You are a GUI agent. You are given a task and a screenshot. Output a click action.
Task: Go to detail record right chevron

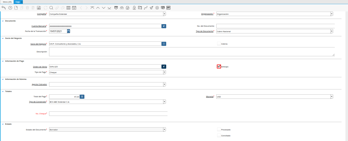[x=86, y=8]
